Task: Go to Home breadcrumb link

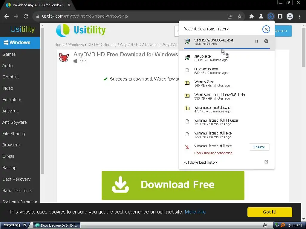Action: (59, 45)
